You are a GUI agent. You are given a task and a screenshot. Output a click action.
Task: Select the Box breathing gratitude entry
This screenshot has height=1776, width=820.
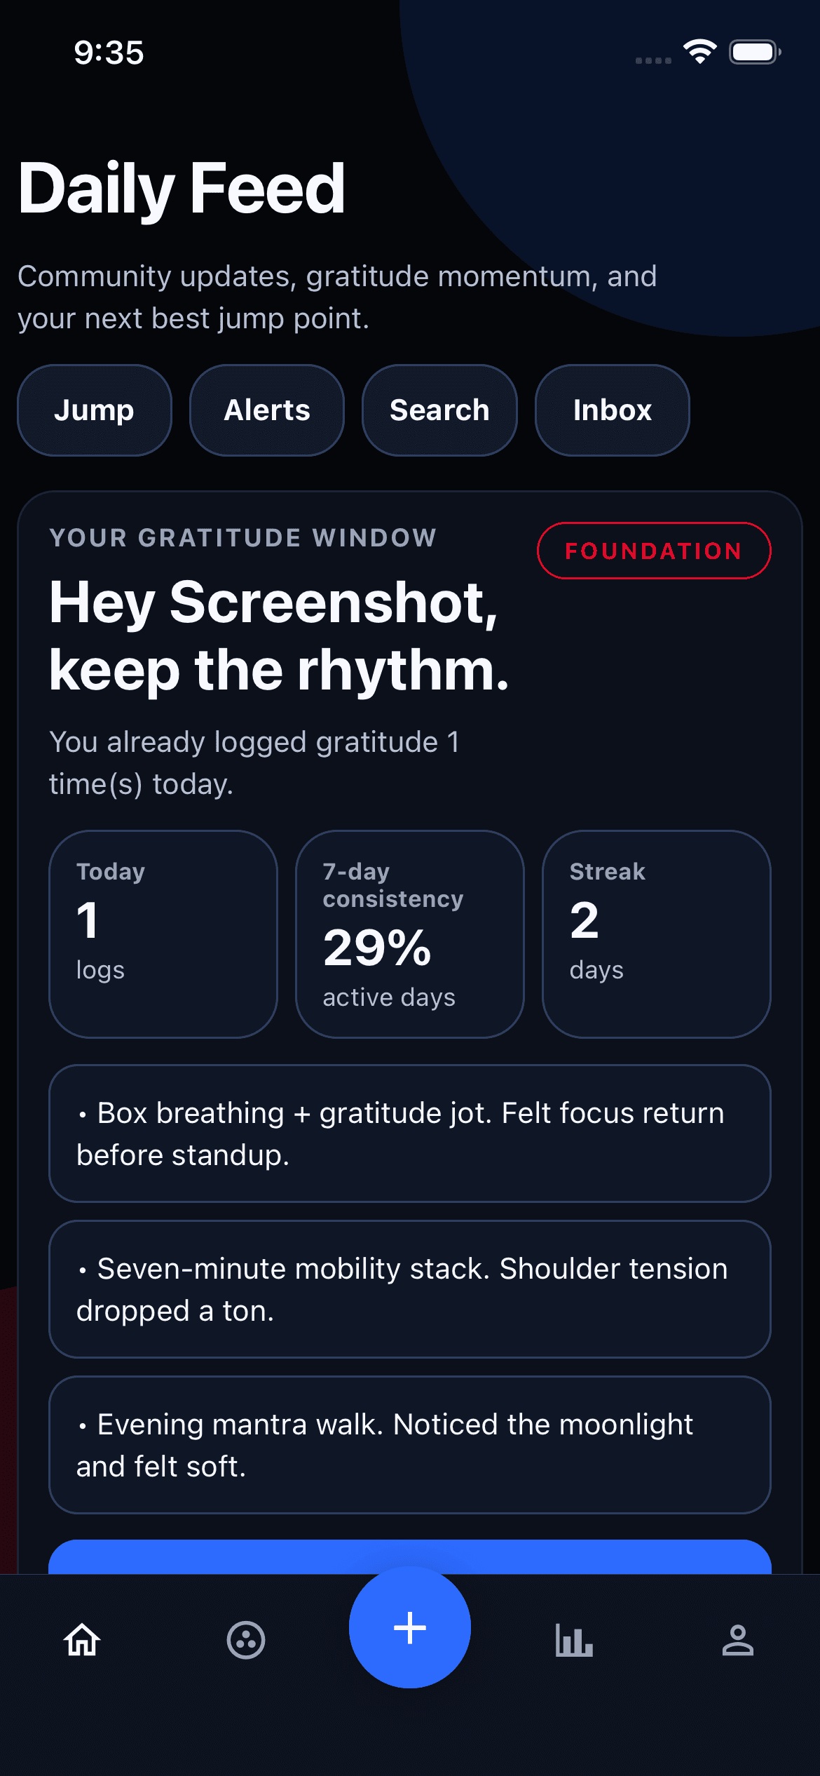pos(410,1133)
